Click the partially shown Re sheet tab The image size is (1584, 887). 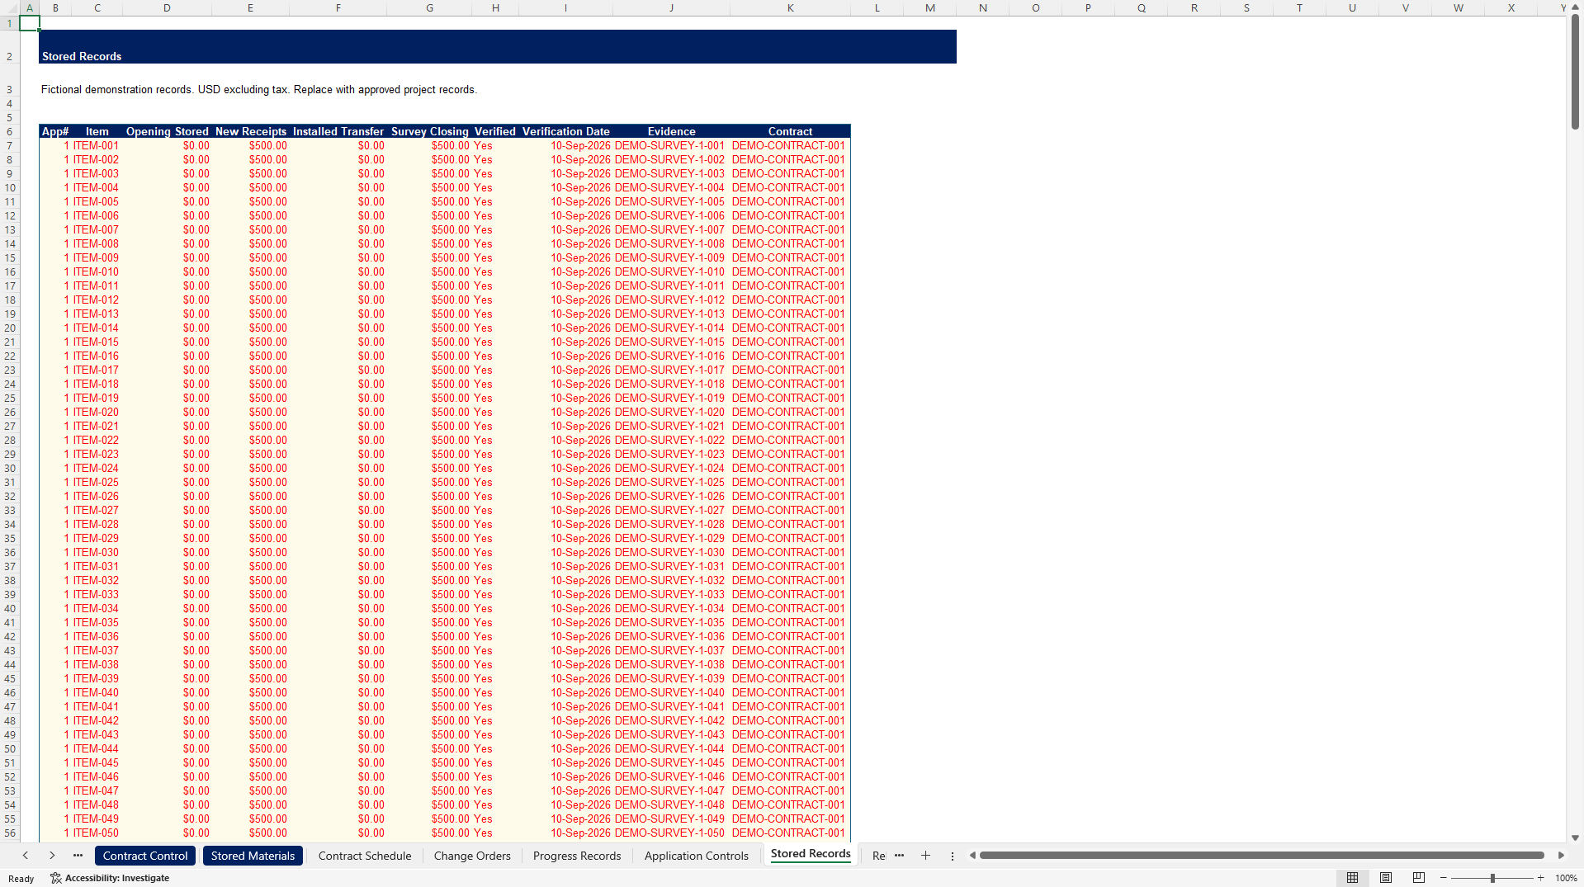[x=878, y=856]
